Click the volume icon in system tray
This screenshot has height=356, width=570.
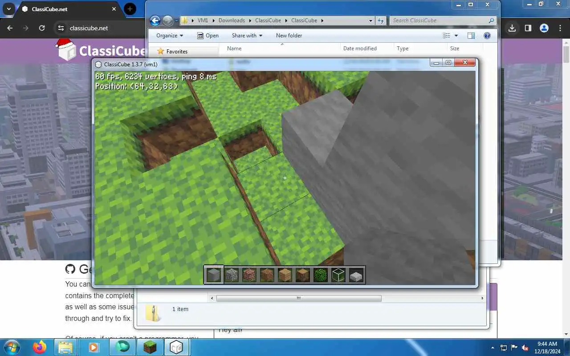[x=525, y=348]
